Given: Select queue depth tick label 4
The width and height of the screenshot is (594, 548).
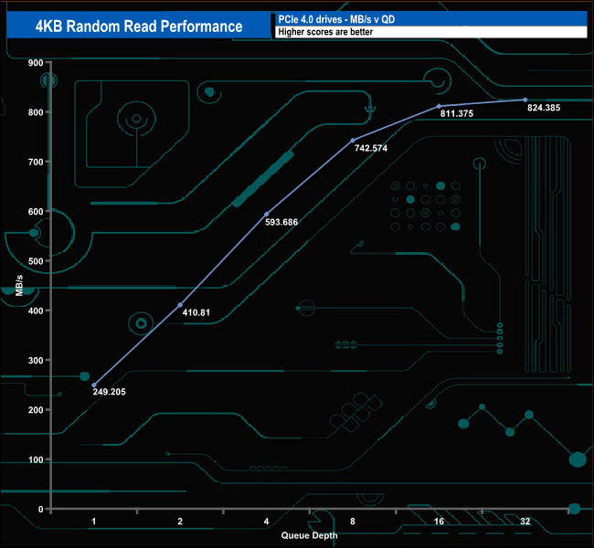Looking at the screenshot, I should click(266, 522).
